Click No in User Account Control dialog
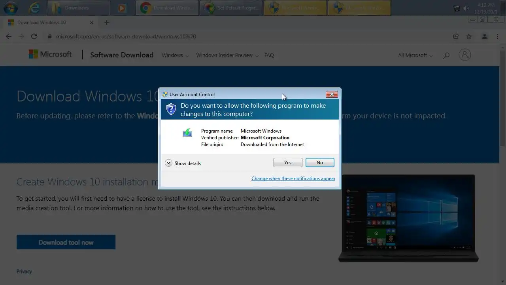Viewport: 506px width, 285px height. tap(320, 163)
